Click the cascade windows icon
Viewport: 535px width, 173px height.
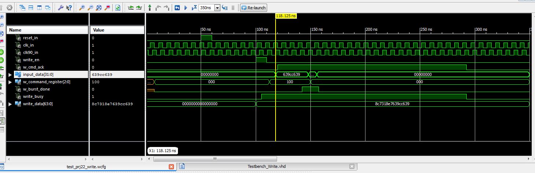(x=22, y=7)
